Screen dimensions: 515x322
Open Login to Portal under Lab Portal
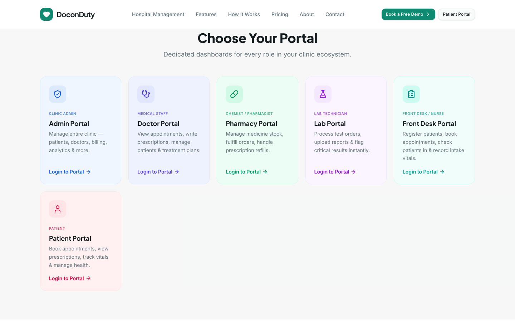click(x=335, y=172)
